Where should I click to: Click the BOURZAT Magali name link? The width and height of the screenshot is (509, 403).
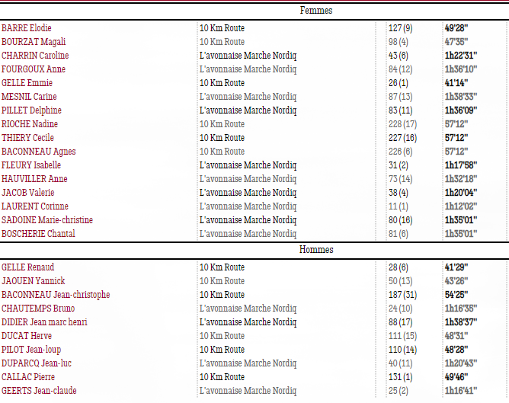point(34,42)
